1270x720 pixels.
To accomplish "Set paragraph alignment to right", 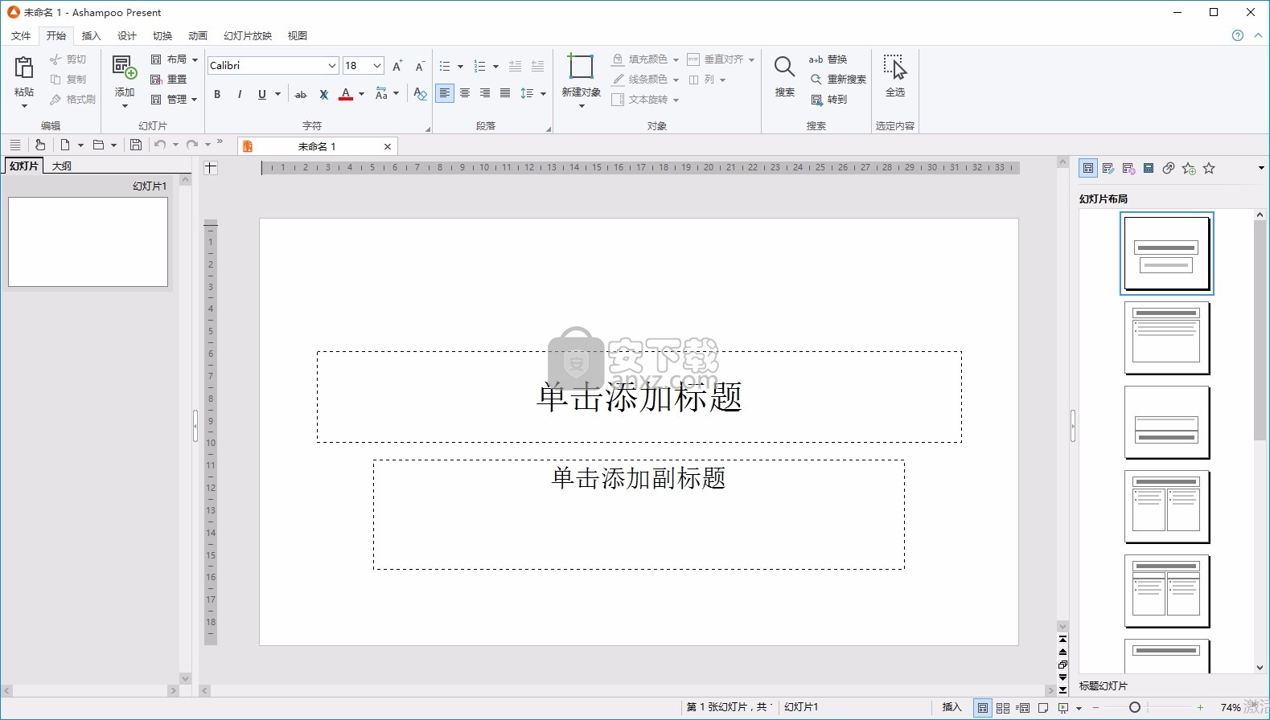I will (485, 93).
